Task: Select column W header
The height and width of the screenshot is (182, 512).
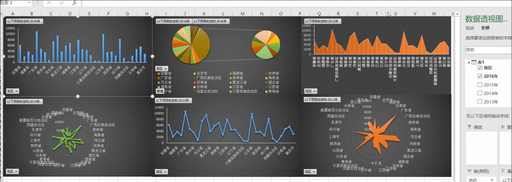Action: pyautogui.click(x=434, y=14)
